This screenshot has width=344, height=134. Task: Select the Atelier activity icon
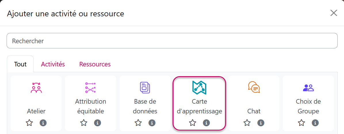(x=36, y=88)
